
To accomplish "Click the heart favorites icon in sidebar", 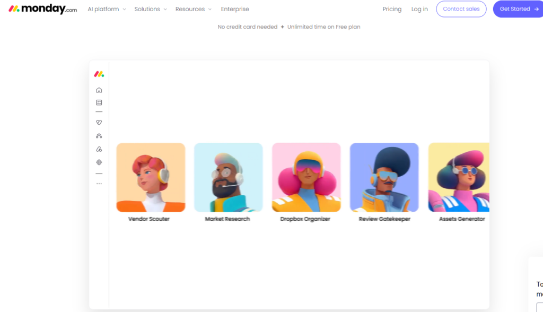I will 99,123.
